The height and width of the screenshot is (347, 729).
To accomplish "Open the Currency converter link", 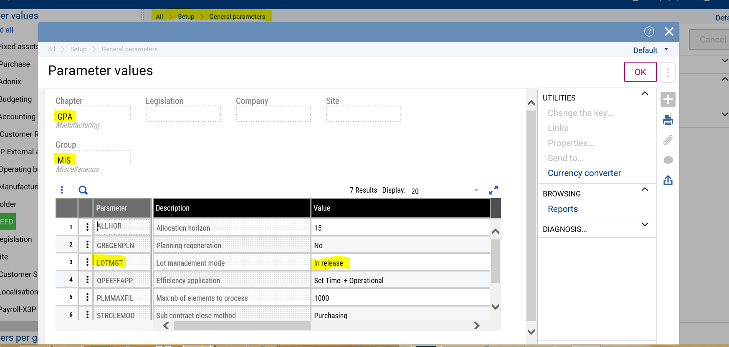I will point(584,173).
